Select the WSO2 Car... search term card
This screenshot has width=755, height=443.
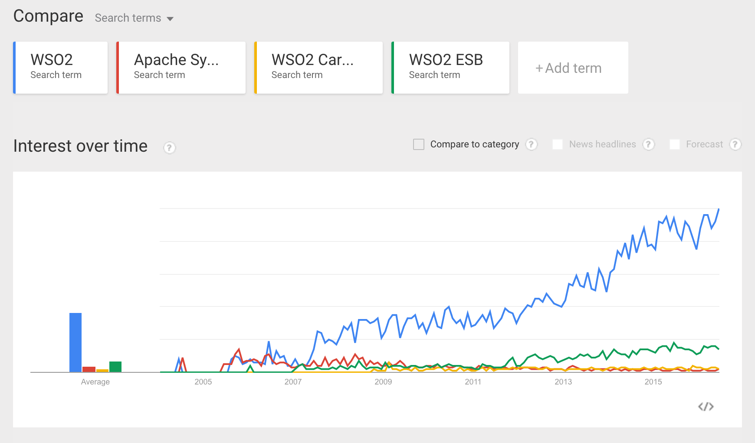pyautogui.click(x=319, y=68)
